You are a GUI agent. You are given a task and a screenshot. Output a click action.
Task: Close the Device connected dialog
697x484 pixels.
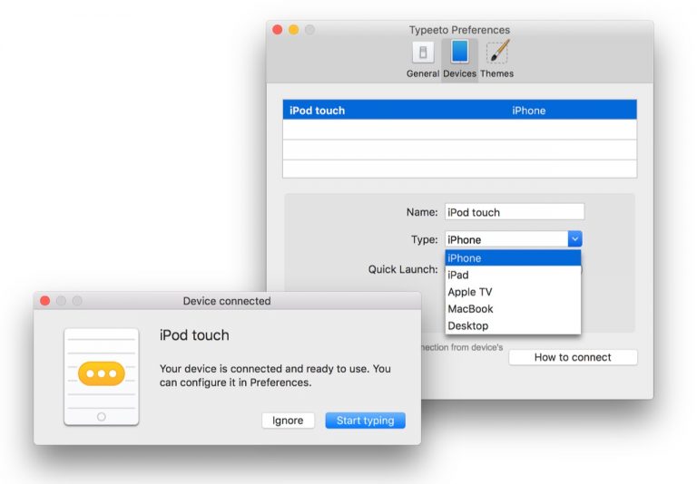45,301
